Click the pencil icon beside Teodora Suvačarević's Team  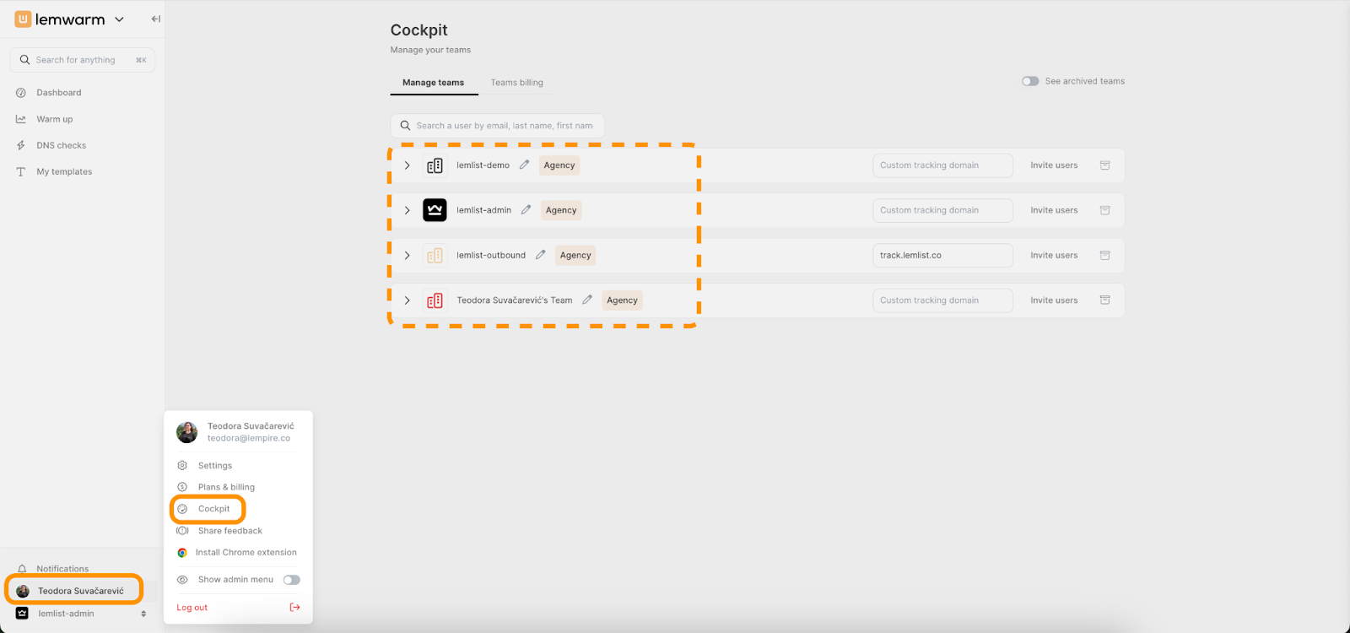(x=587, y=300)
